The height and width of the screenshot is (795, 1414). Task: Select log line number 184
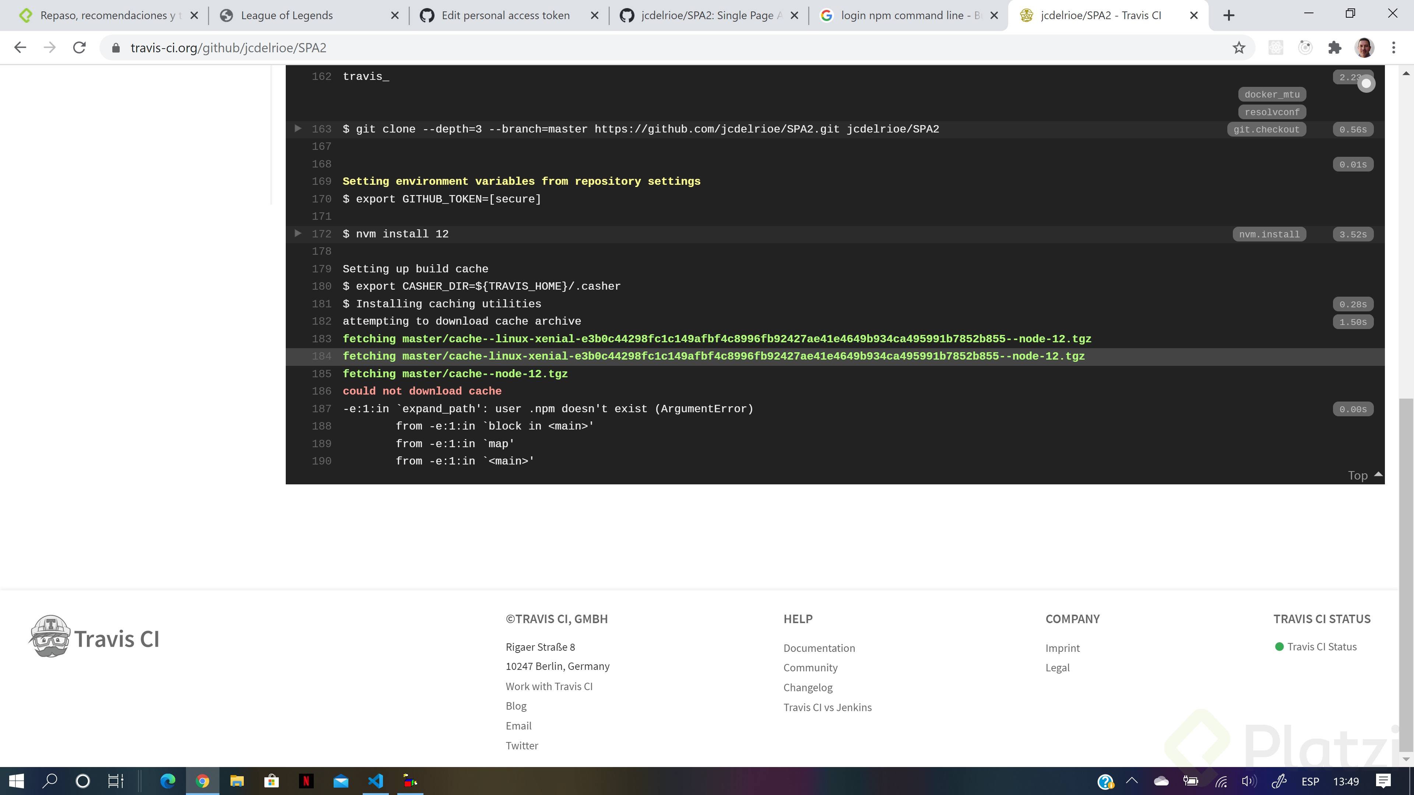click(322, 356)
